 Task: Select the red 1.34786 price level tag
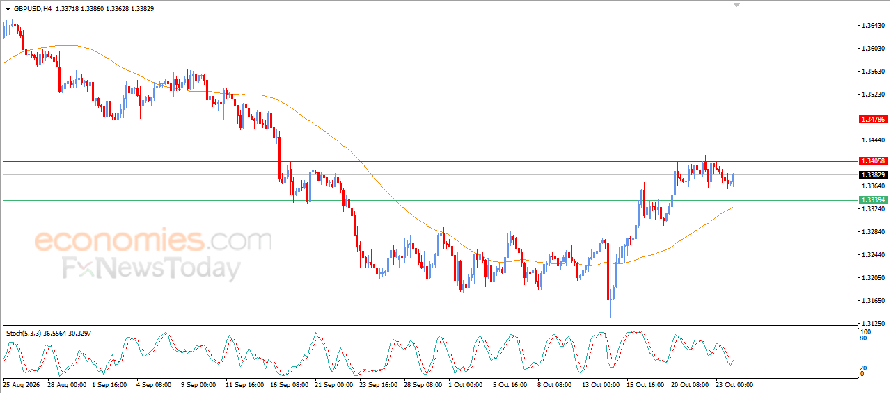pos(873,120)
